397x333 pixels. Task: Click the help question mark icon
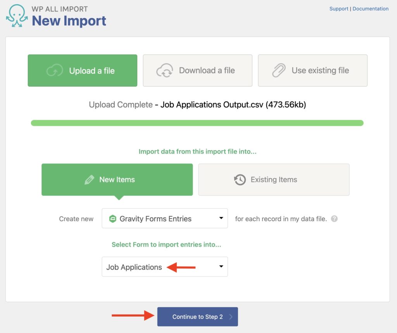click(334, 219)
